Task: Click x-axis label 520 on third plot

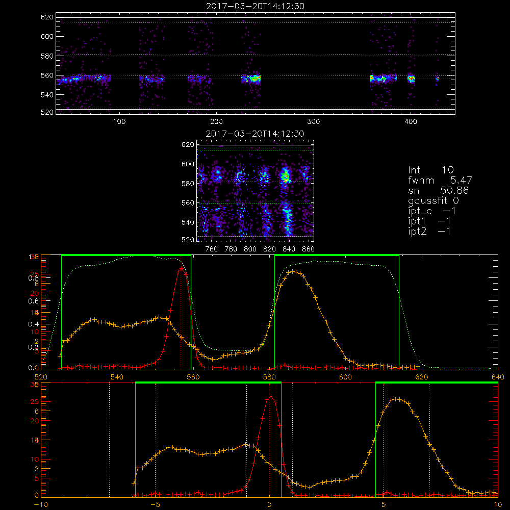Action: (41, 377)
